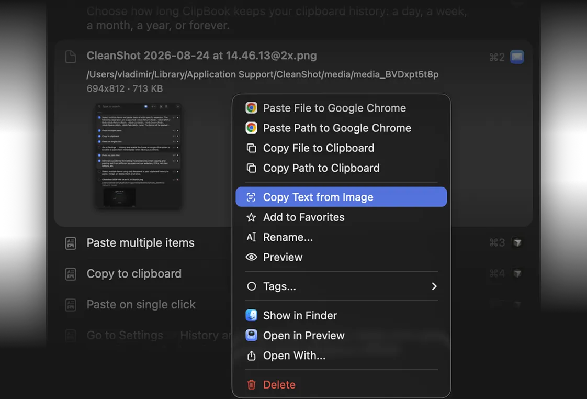Viewport: 587px width, 399px height.
Task: Click the red trash icon
Action: tap(251, 385)
